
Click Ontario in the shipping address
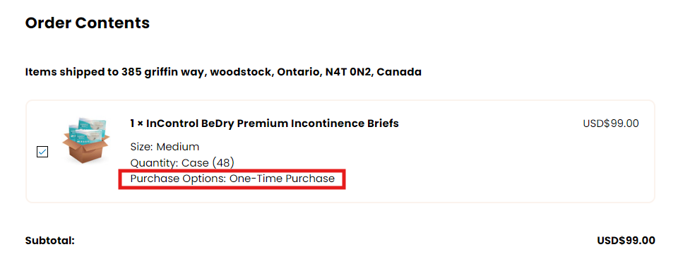pos(299,72)
